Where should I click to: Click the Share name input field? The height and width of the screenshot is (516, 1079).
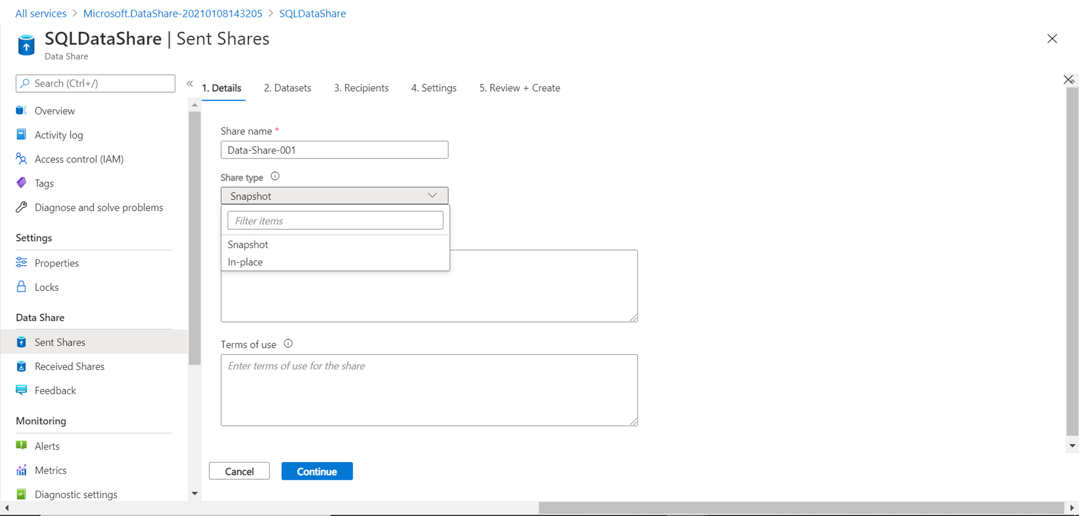point(334,150)
